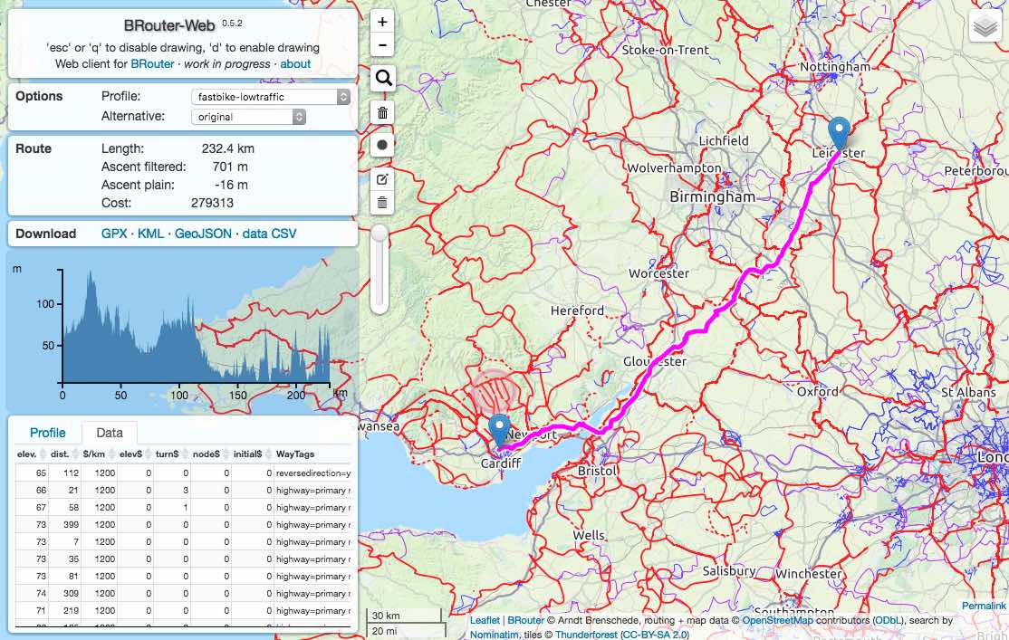Click the vertical opacity slider handle
The height and width of the screenshot is (640, 1009).
[x=380, y=234]
